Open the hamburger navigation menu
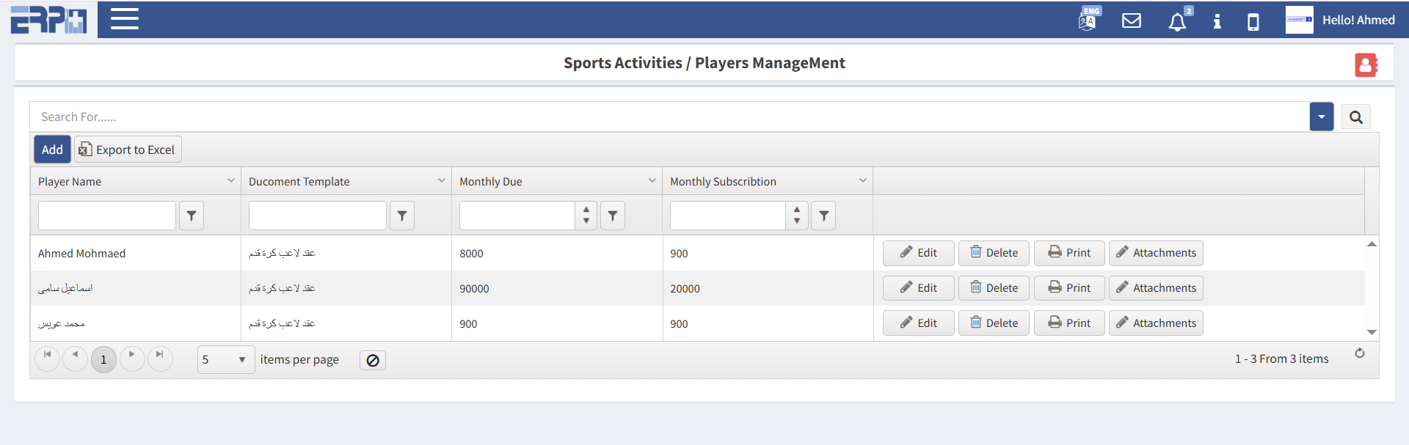1409x445 pixels. [x=125, y=19]
